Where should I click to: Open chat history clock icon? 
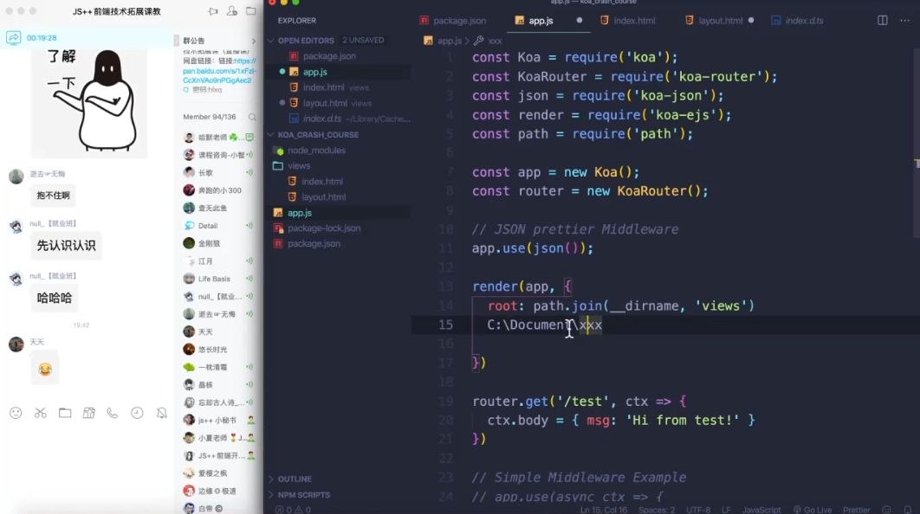(137, 413)
